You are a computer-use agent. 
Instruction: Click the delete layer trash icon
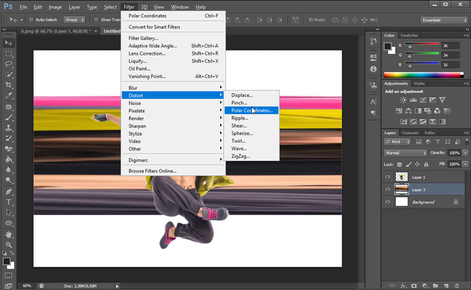[457, 286]
